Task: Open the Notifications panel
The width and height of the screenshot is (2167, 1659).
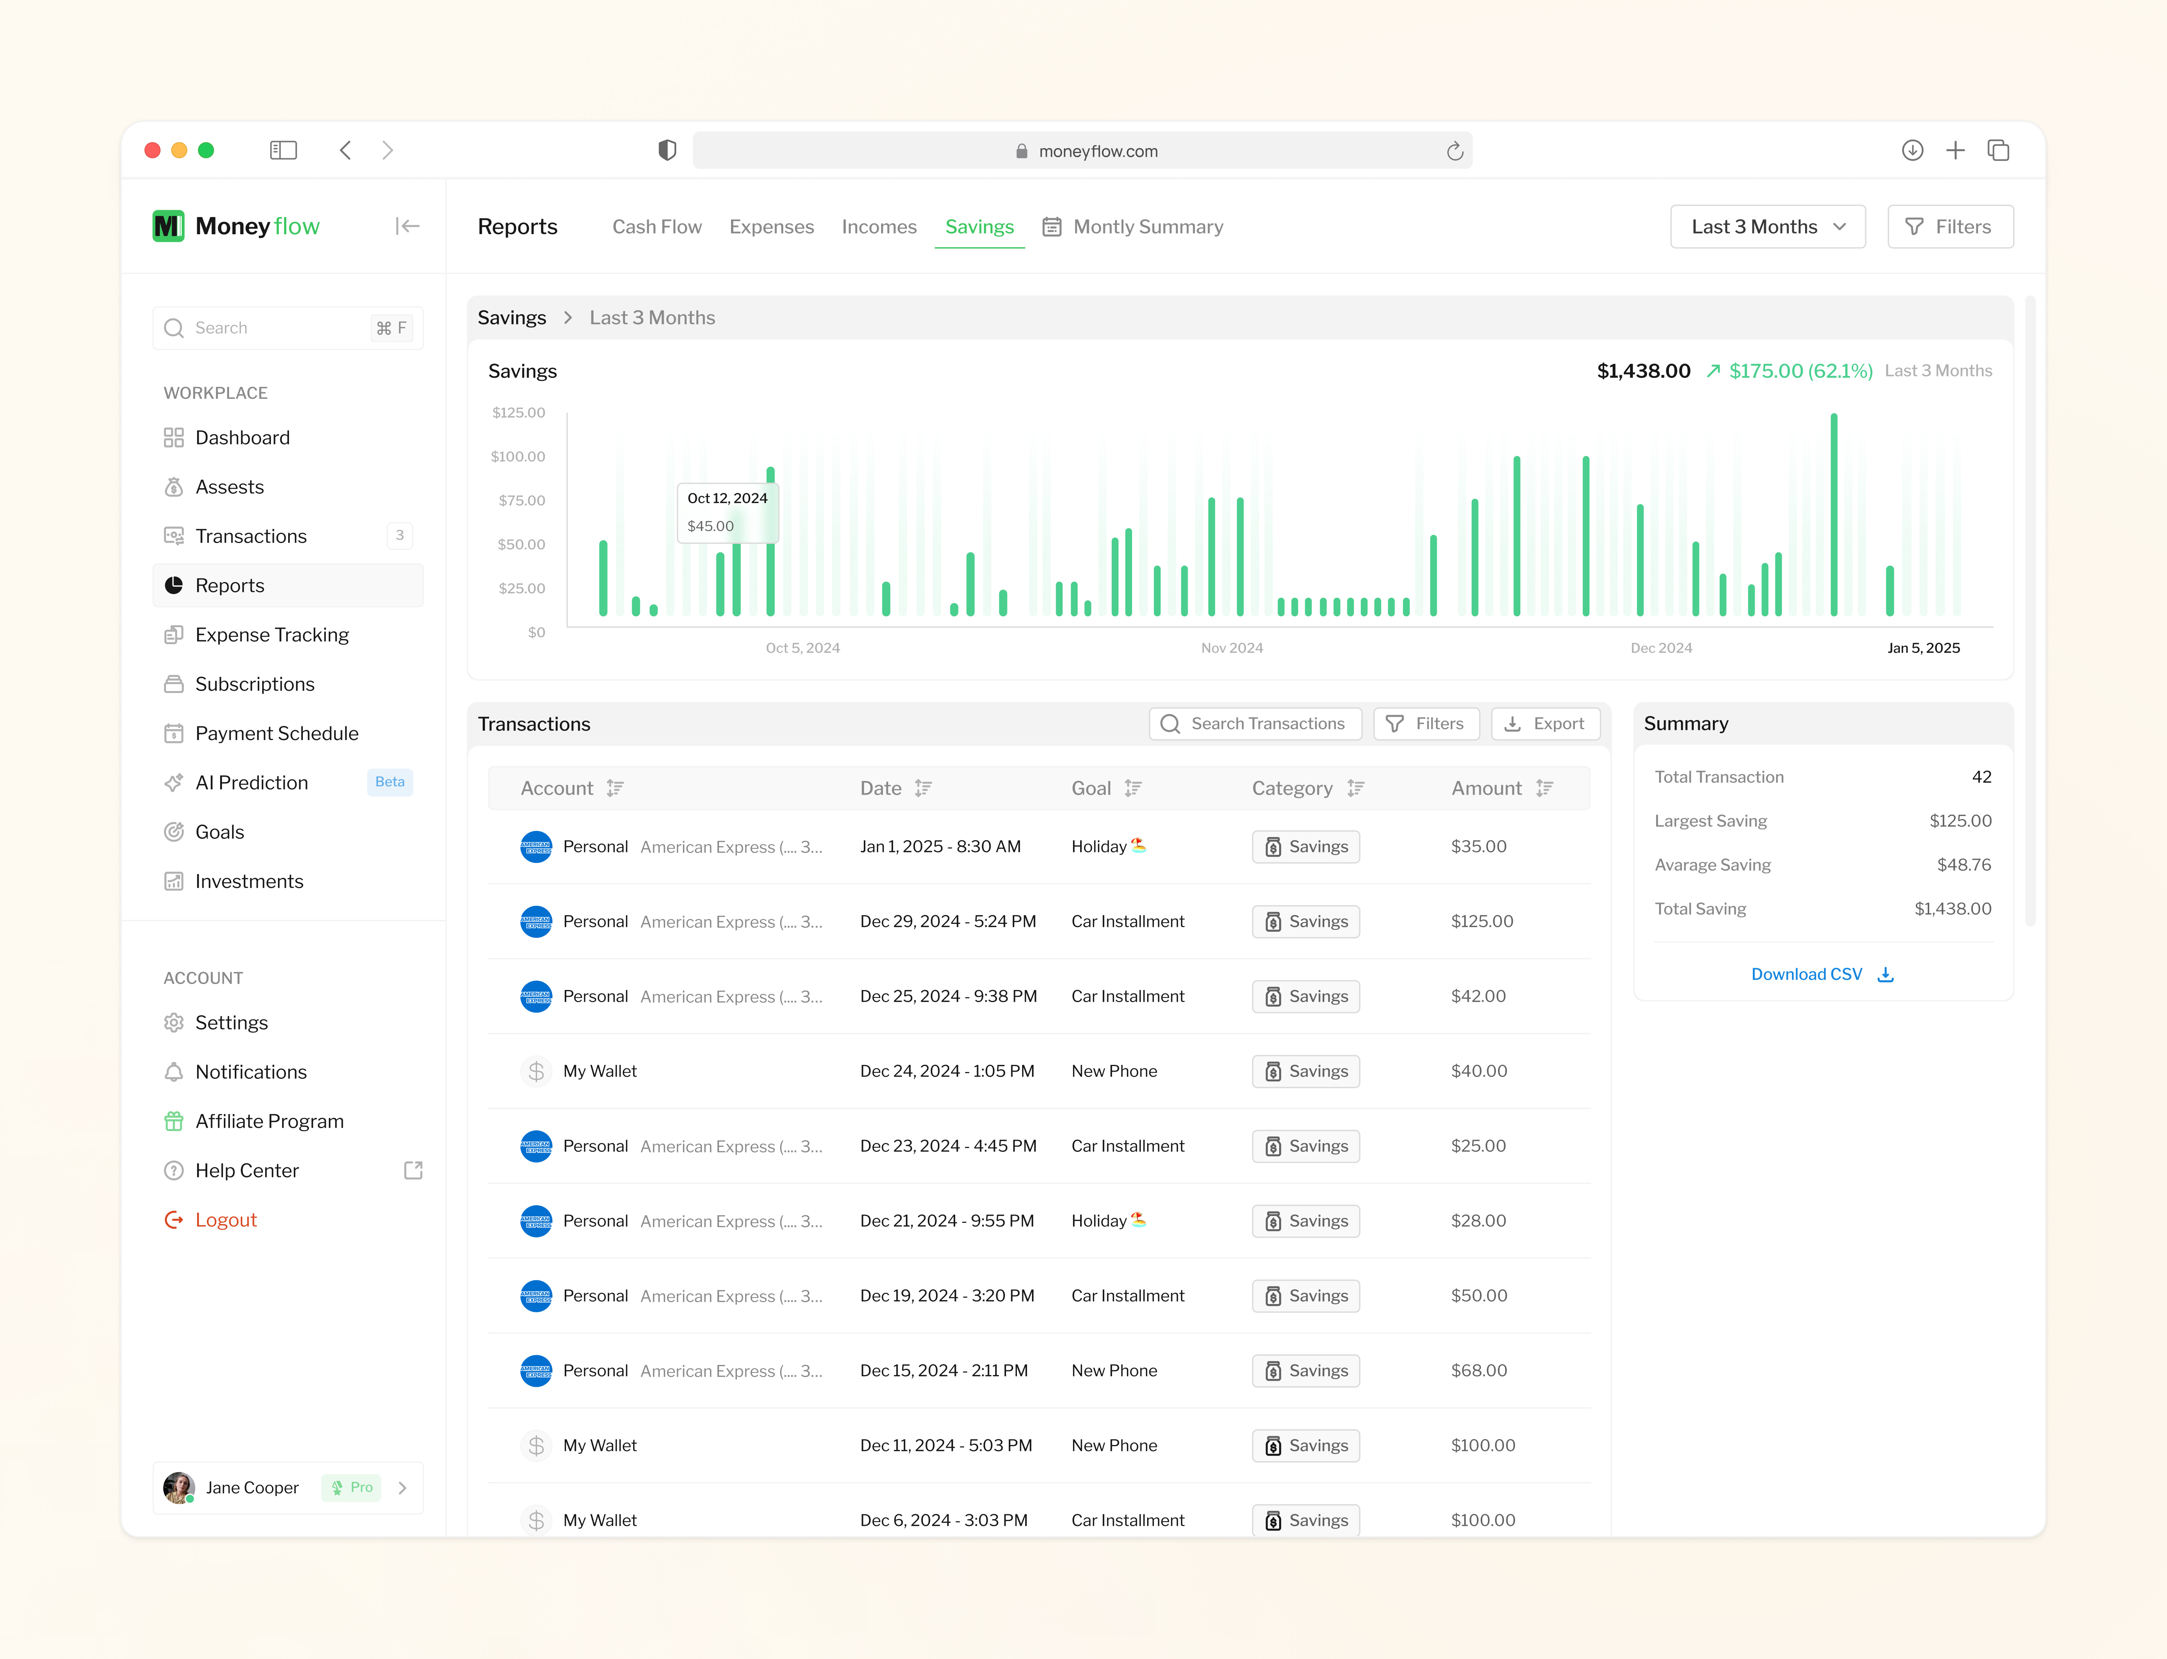Action: coord(251,1071)
